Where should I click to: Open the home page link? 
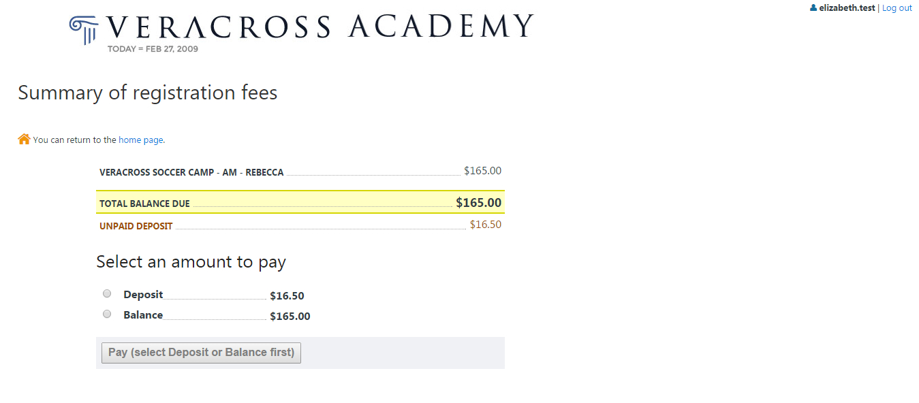pyautogui.click(x=141, y=140)
